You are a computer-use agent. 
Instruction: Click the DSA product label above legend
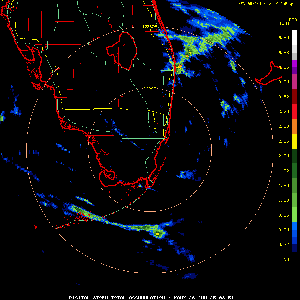click(293, 20)
